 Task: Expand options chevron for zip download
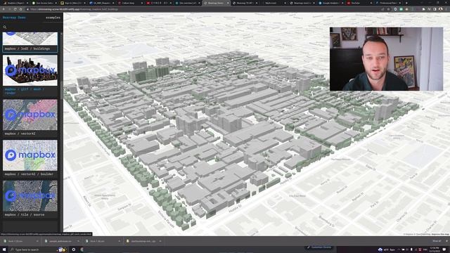click(160, 241)
